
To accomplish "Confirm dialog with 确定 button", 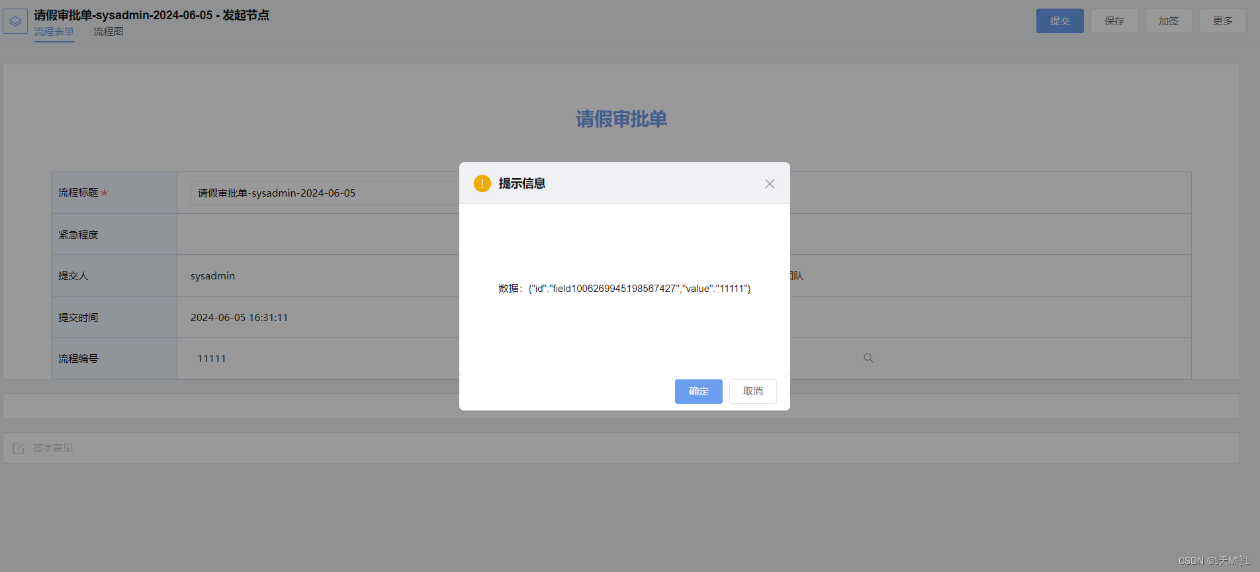I will click(x=699, y=391).
